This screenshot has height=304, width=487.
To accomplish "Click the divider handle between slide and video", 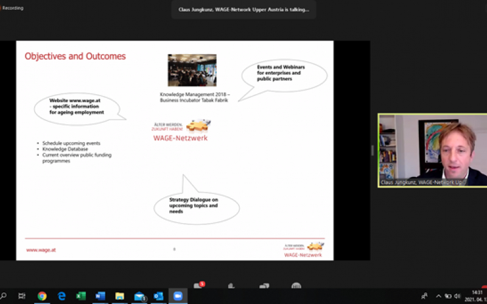I will [x=373, y=150].
